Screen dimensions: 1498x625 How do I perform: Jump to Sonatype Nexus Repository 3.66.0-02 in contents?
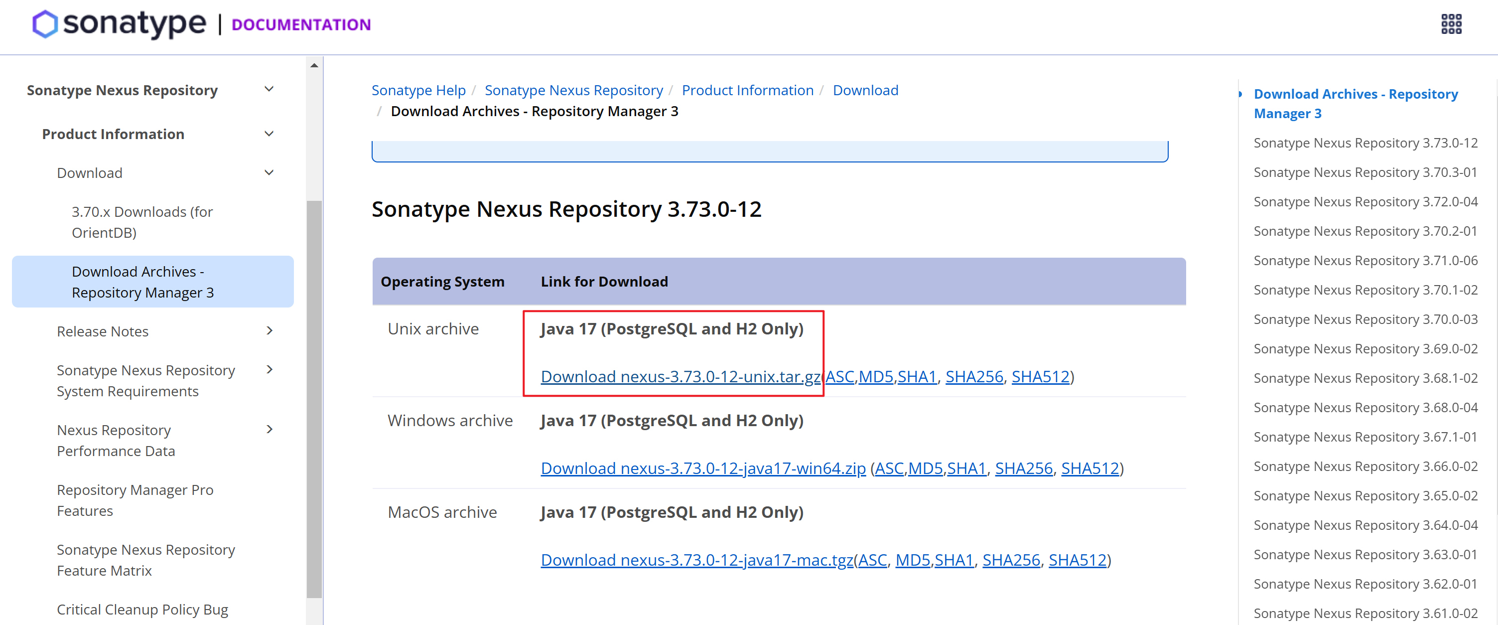[x=1365, y=466]
